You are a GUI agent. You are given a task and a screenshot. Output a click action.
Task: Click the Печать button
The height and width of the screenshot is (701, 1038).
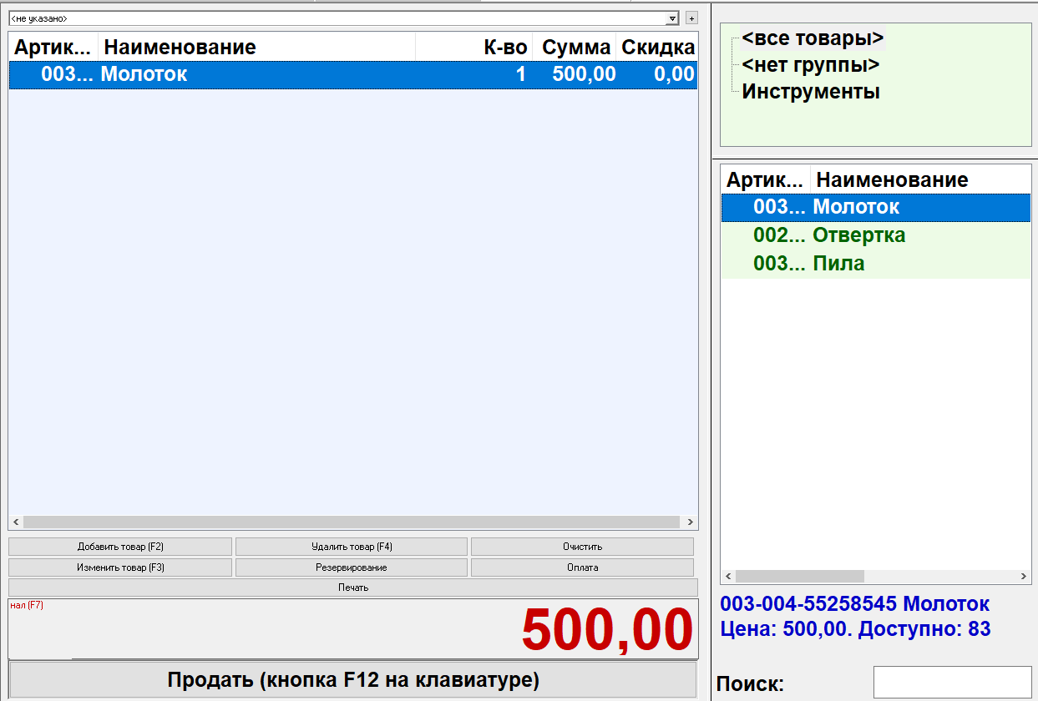(x=353, y=588)
